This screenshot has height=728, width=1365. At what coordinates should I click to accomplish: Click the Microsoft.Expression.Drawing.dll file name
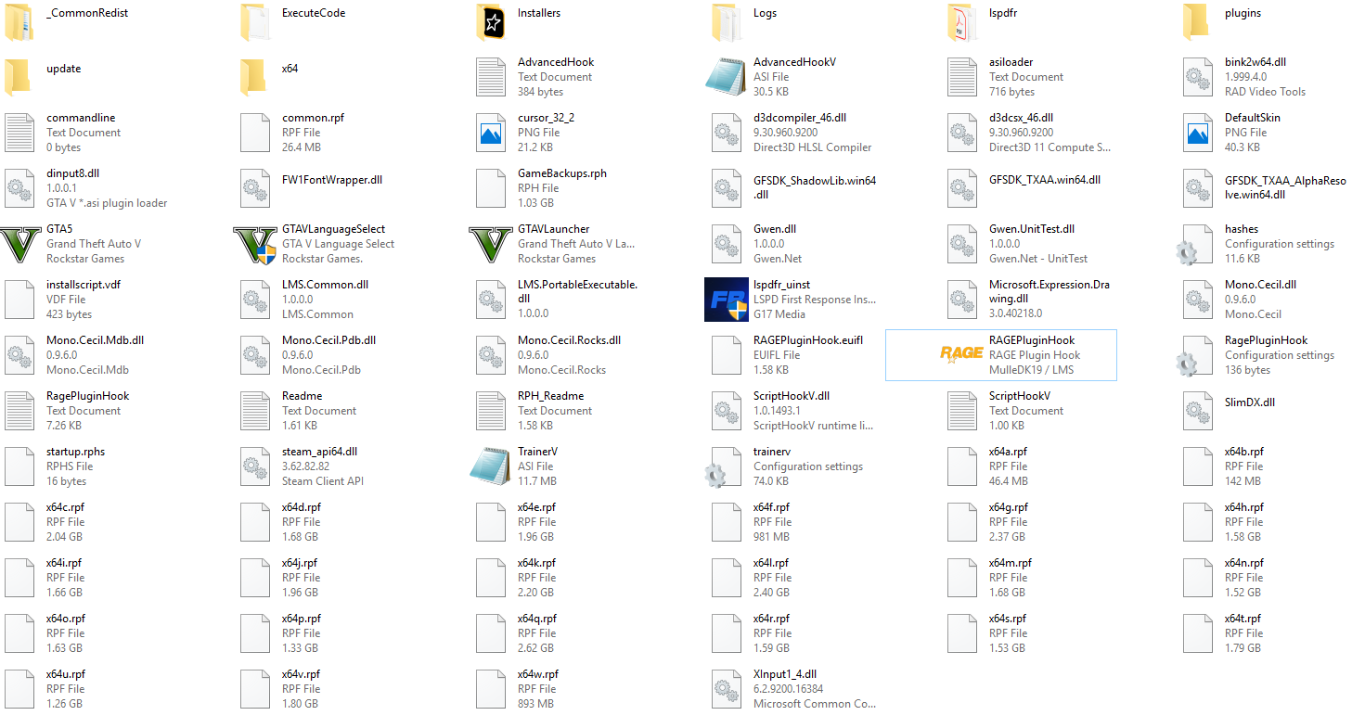pos(1050,291)
